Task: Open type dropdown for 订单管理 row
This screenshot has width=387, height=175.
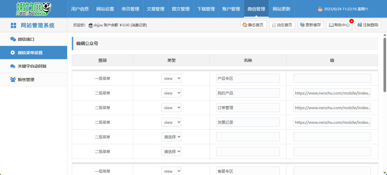Action: (171, 108)
